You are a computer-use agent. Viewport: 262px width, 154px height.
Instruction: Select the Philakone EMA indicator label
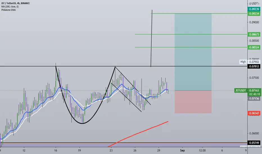(x=8, y=10)
